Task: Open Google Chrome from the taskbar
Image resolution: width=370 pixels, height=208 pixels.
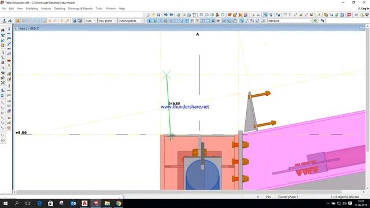Action: click(119, 203)
